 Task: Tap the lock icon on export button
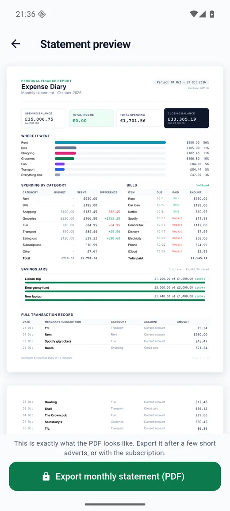(x=46, y=477)
